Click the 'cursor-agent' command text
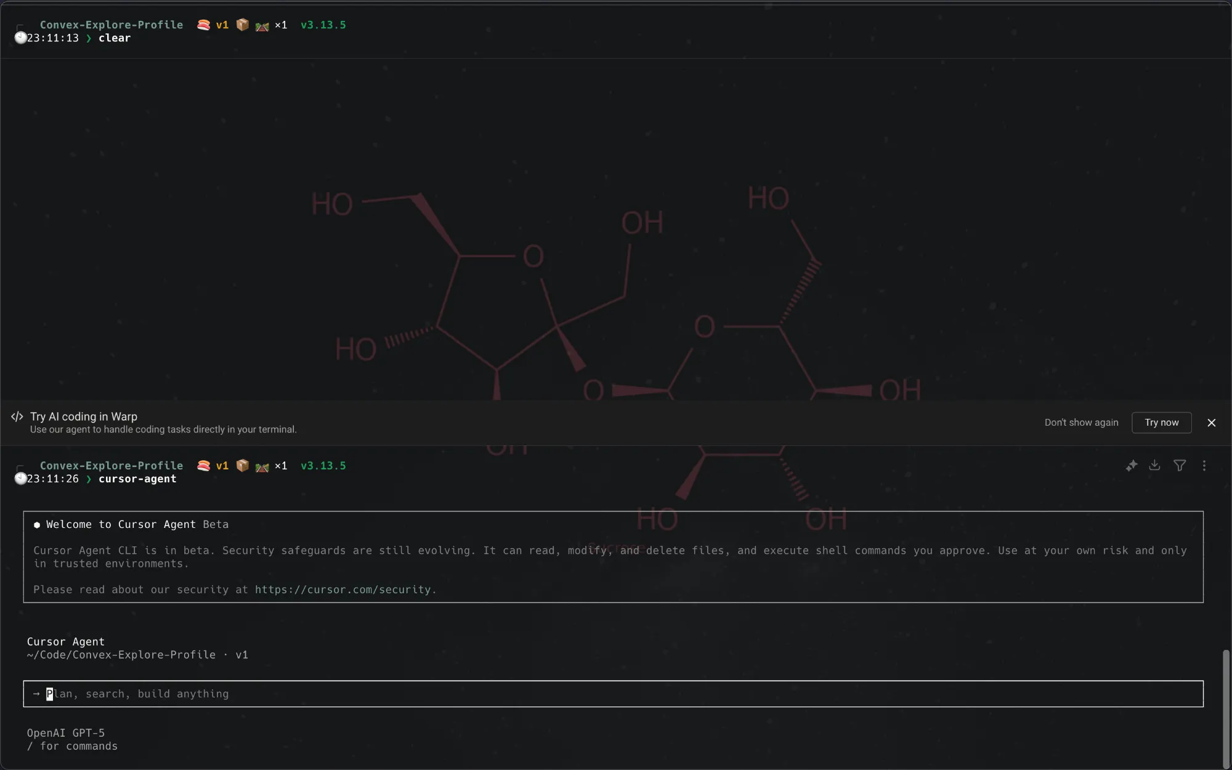The height and width of the screenshot is (770, 1232). (137, 479)
